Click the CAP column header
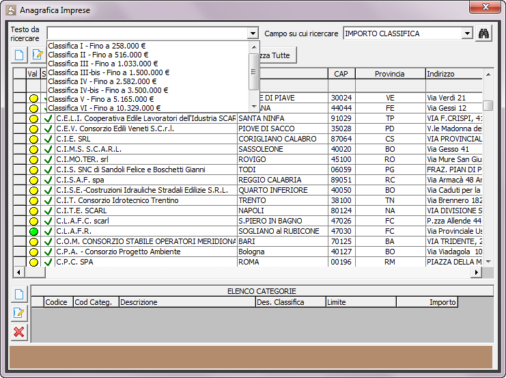 pos(341,74)
